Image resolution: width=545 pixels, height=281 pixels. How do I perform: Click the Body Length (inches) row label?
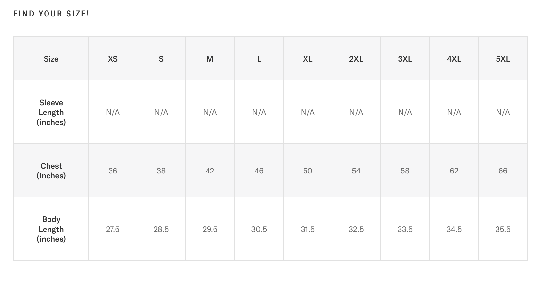click(x=51, y=229)
